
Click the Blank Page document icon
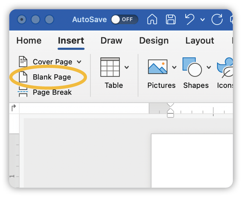23,77
